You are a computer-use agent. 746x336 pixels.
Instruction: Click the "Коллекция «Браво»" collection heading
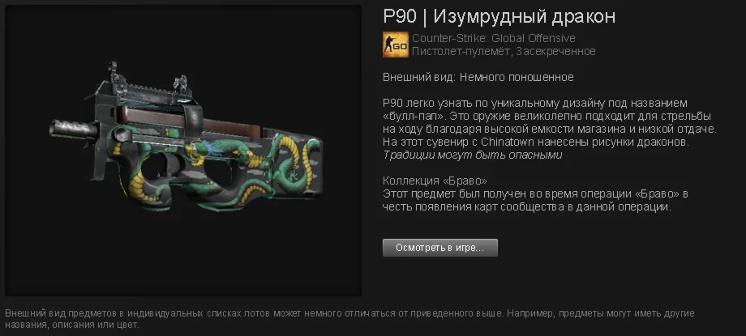[435, 181]
